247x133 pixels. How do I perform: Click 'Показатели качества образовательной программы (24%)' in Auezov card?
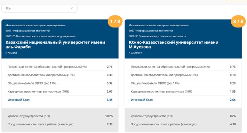(170, 67)
